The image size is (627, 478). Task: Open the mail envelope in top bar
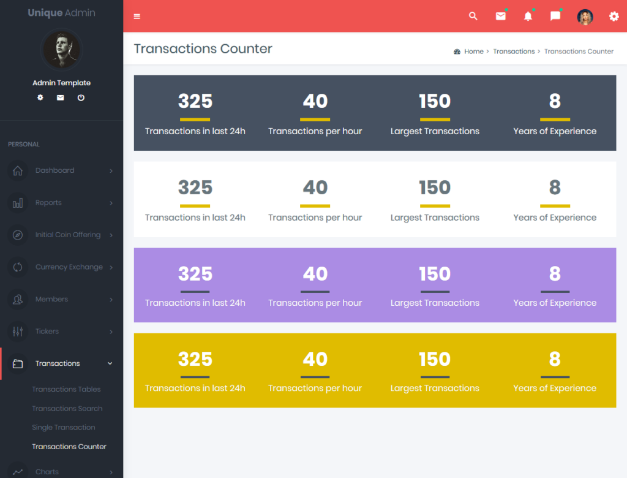coord(500,17)
